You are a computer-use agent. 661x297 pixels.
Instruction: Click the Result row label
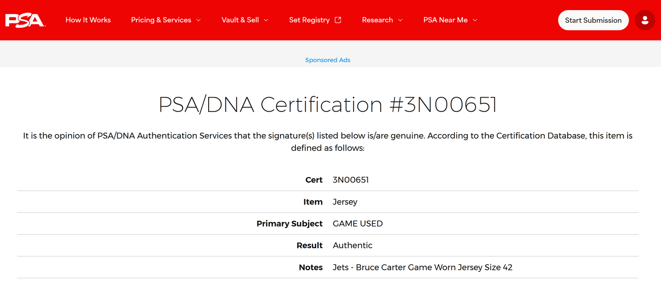coord(310,245)
